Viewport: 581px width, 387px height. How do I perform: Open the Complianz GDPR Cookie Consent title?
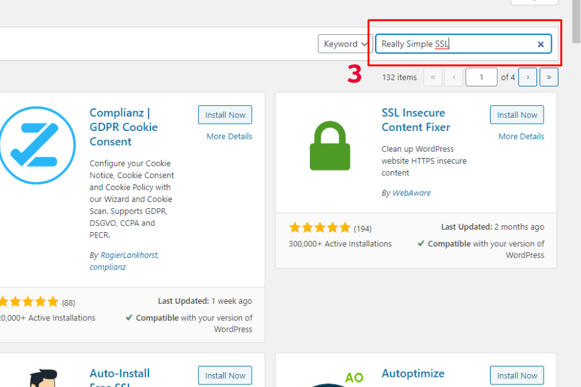point(123,127)
